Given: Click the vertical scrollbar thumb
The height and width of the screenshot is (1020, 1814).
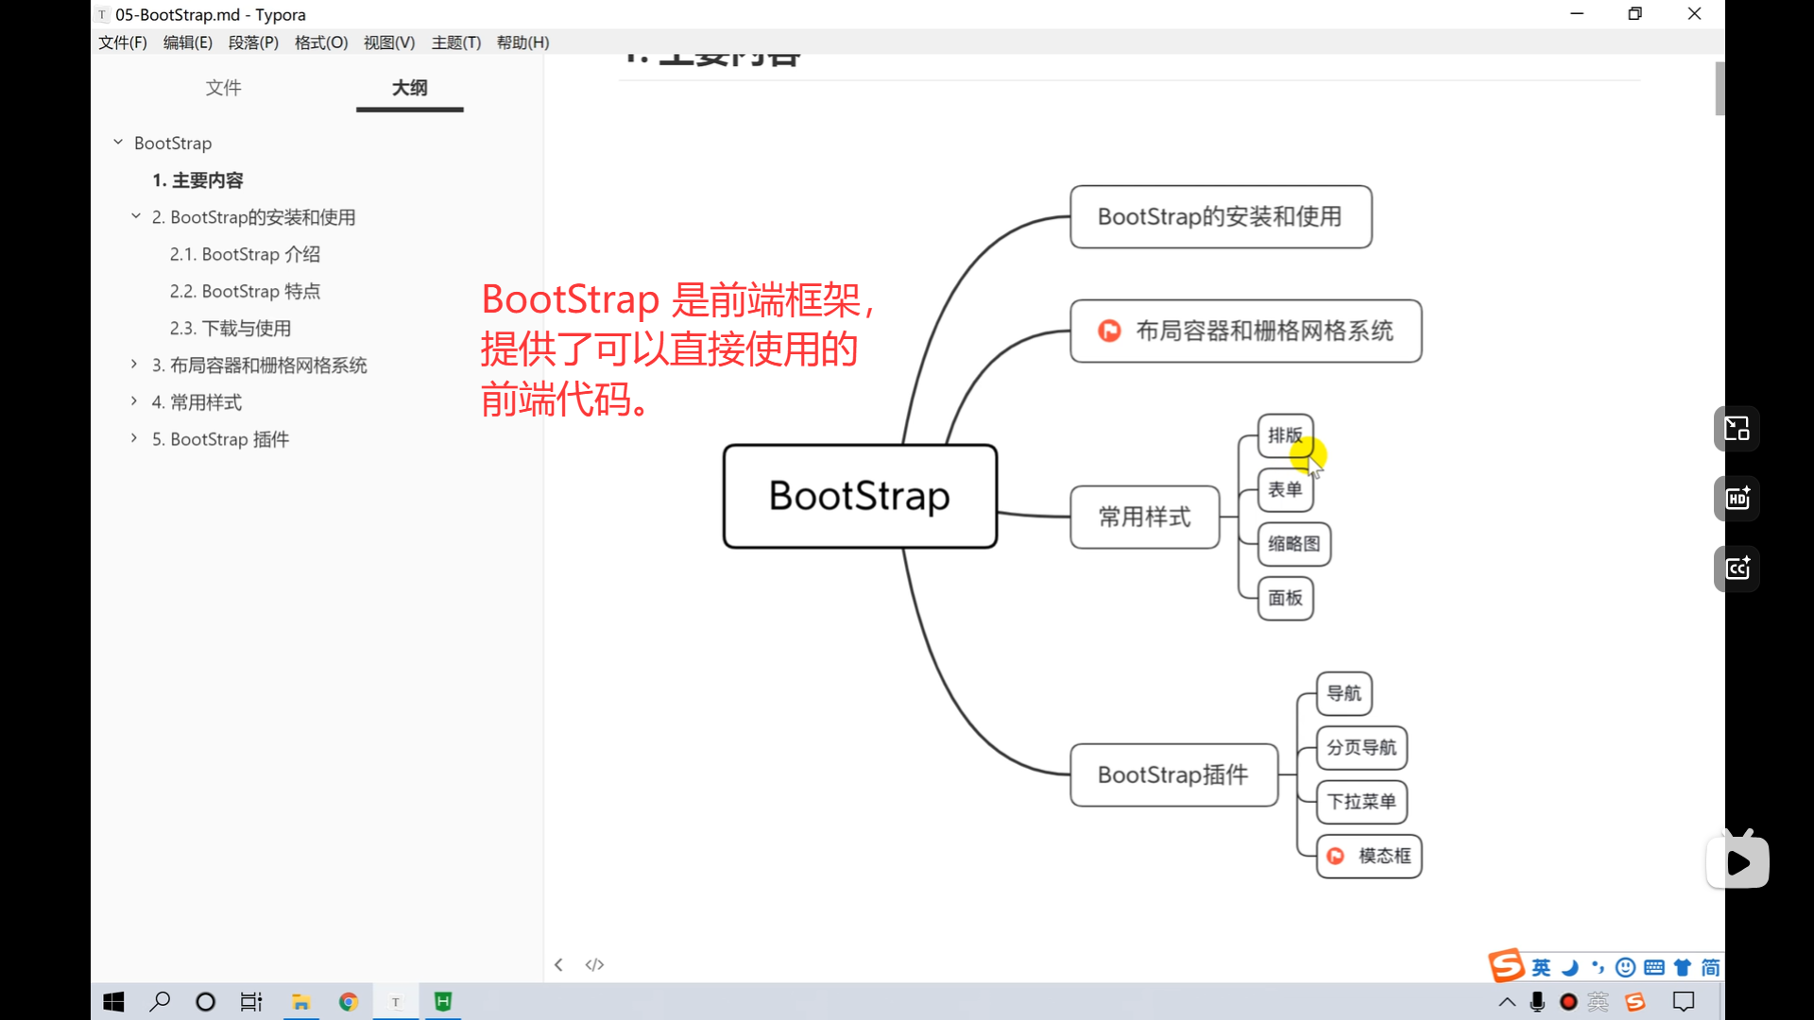Looking at the screenshot, I should point(1720,89).
